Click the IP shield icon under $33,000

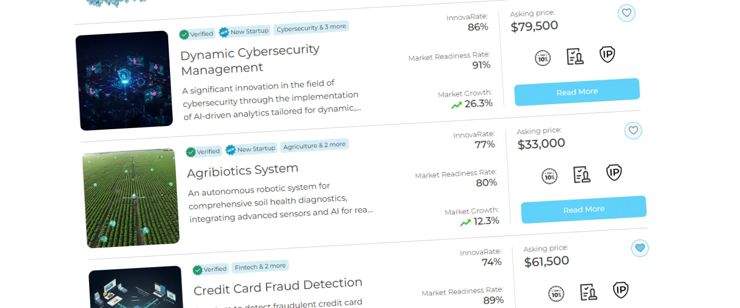(x=614, y=173)
